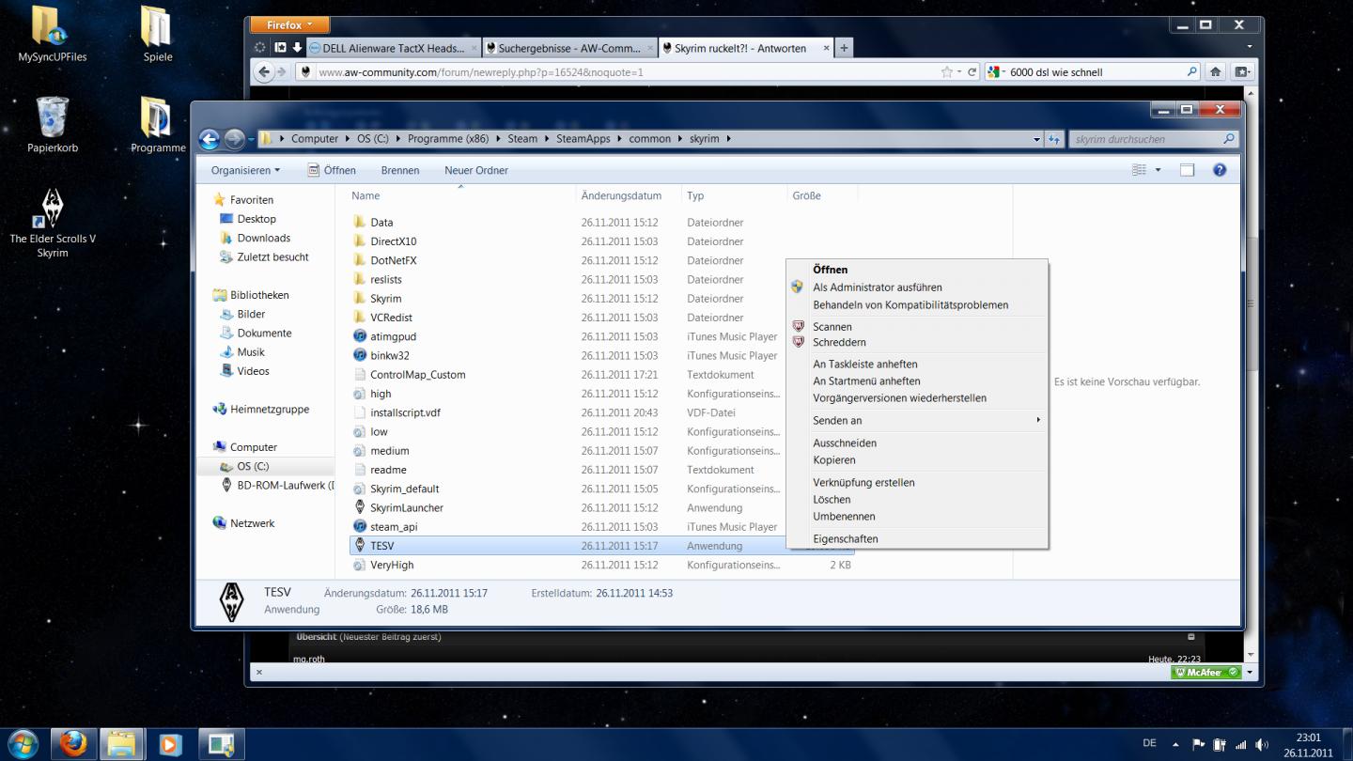This screenshot has width=1353, height=761.
Task: Open the Papierkorb recycle bin icon
Action: [53, 125]
